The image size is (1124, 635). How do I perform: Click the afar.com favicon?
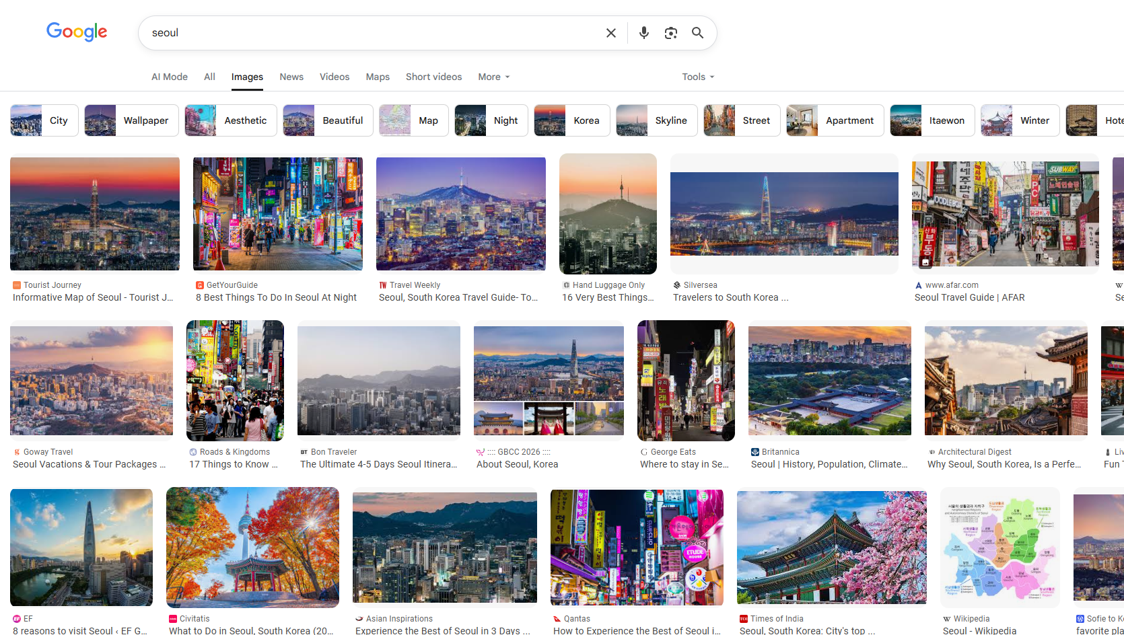[919, 285]
